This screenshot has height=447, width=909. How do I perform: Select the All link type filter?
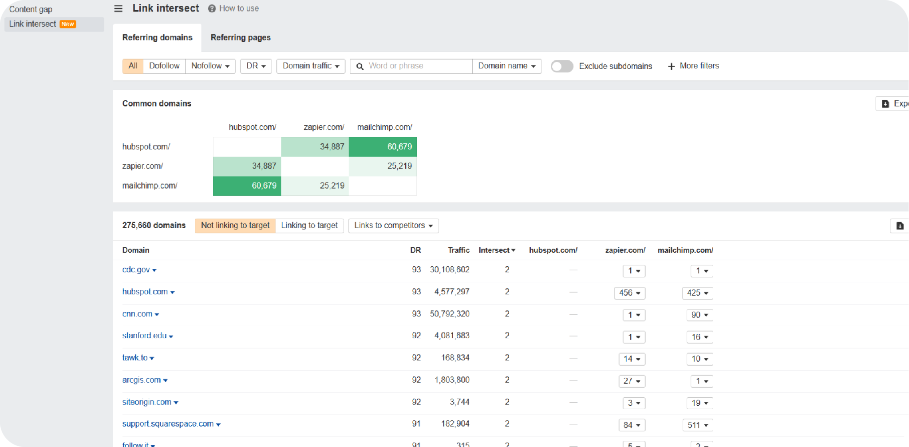(133, 66)
